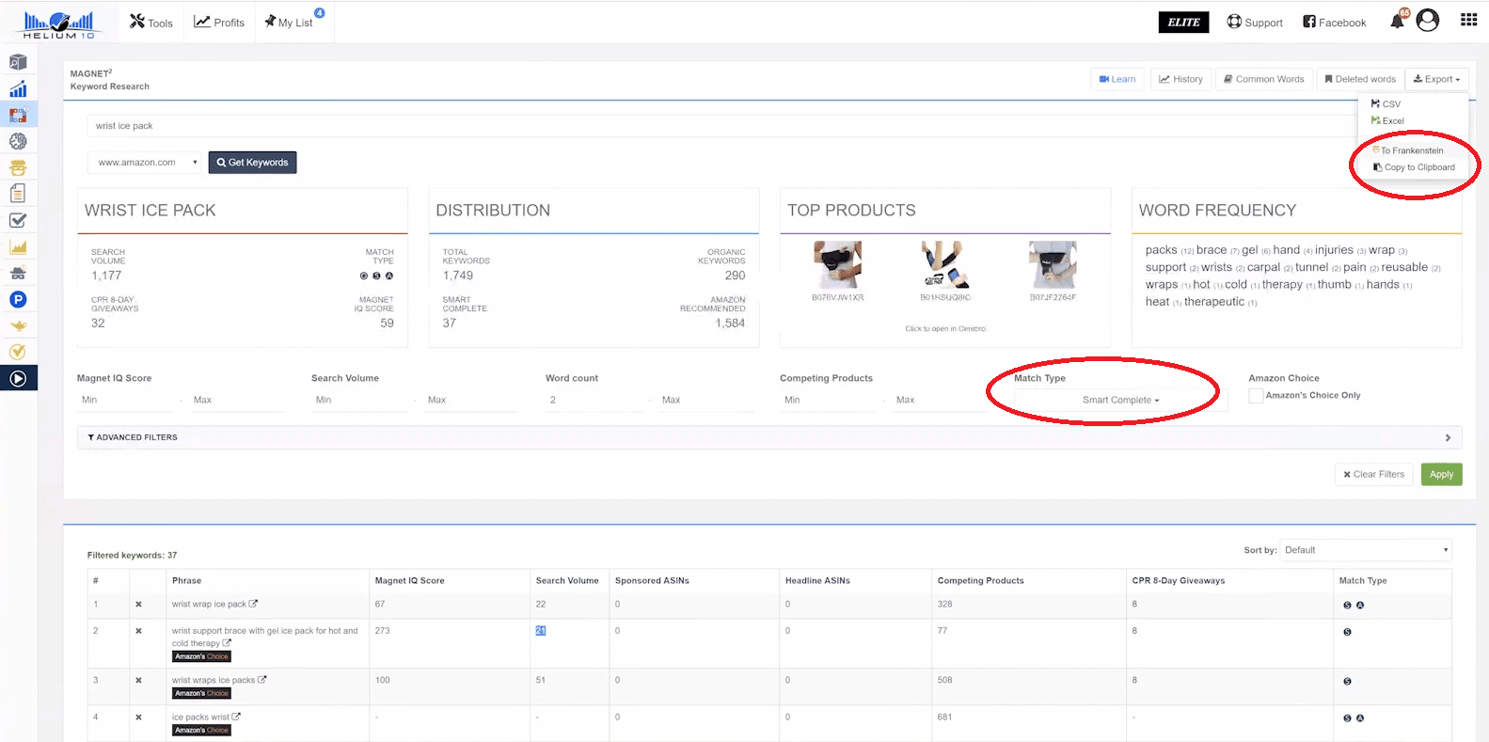The width and height of the screenshot is (1489, 742).
Task: Open spy hat alerts icon in sidebar
Action: (18, 273)
